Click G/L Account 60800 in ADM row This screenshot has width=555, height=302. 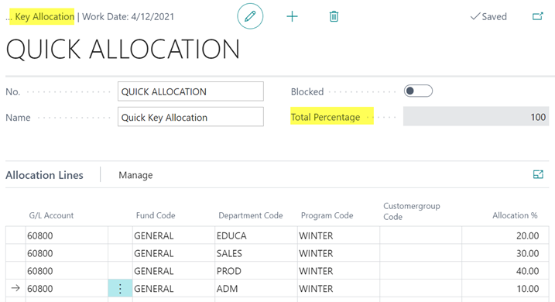[67, 289]
